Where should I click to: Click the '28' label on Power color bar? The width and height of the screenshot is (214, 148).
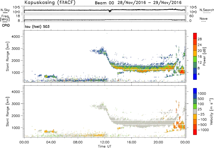click(200, 39)
